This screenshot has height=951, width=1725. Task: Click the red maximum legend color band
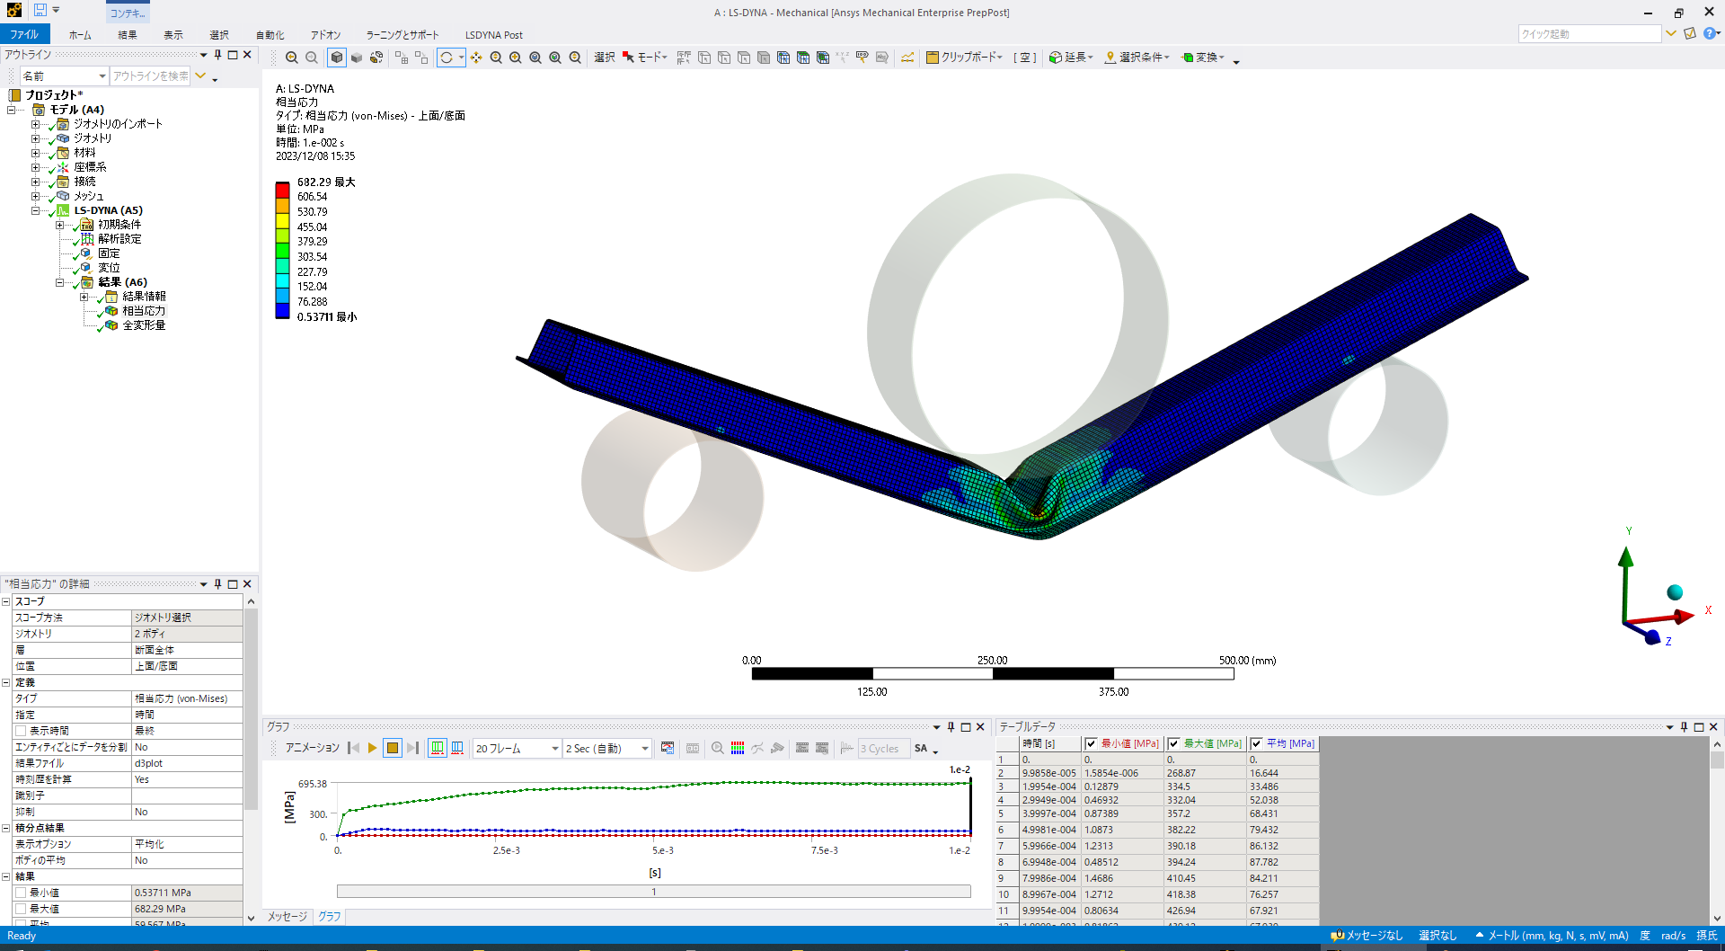tap(282, 190)
